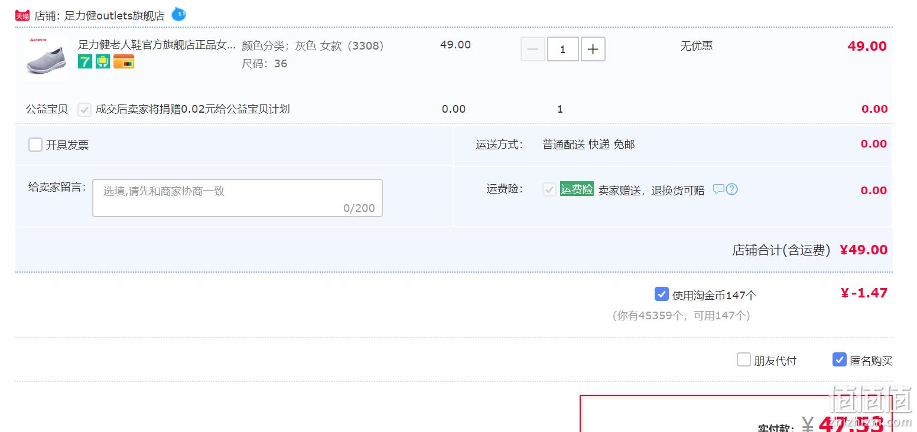Click the 卖家赠送, 退换货可赔 text
Image resolution: width=917 pixels, height=432 pixels.
tap(651, 191)
